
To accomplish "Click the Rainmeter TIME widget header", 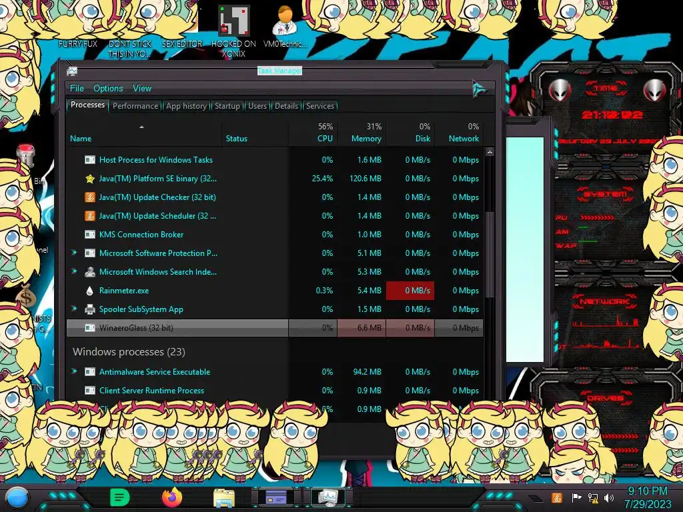I will [606, 88].
